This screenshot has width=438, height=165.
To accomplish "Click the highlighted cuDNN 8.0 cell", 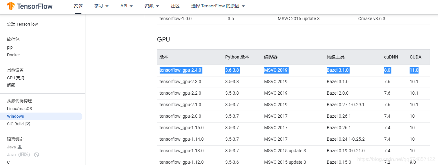I will click(387, 70).
